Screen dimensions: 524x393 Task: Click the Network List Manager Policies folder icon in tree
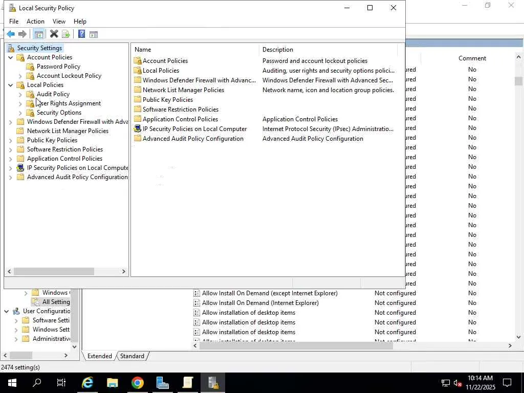click(20, 131)
